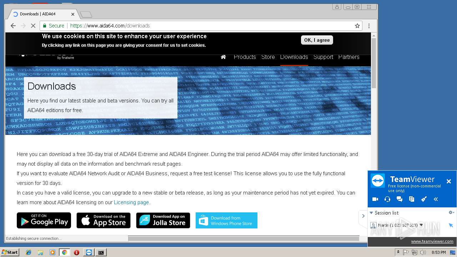Open the Chrome three-dot menu
This screenshot has width=457, height=257.
tap(369, 26)
